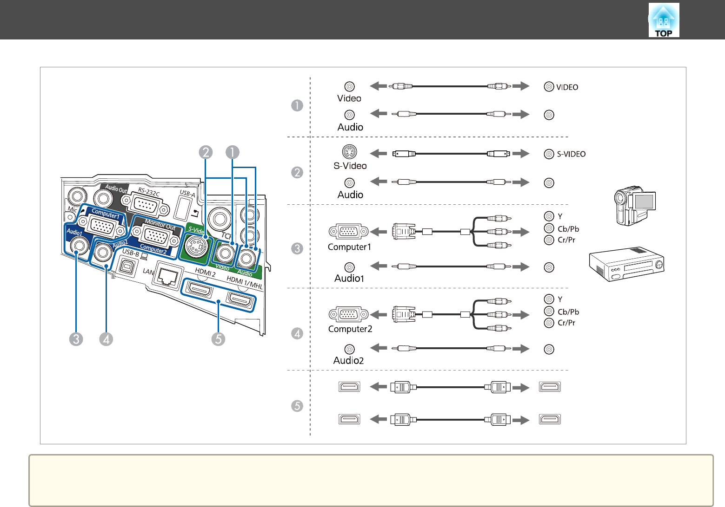Click 'Audio Out' text on projector panel
The image size is (725, 507).
(x=116, y=188)
